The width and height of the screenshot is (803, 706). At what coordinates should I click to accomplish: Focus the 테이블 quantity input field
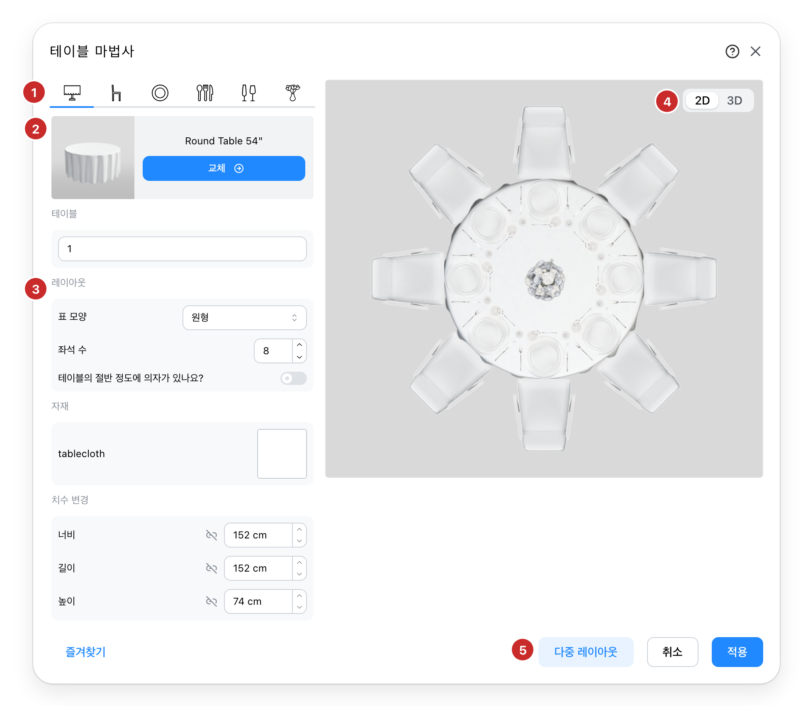(182, 249)
